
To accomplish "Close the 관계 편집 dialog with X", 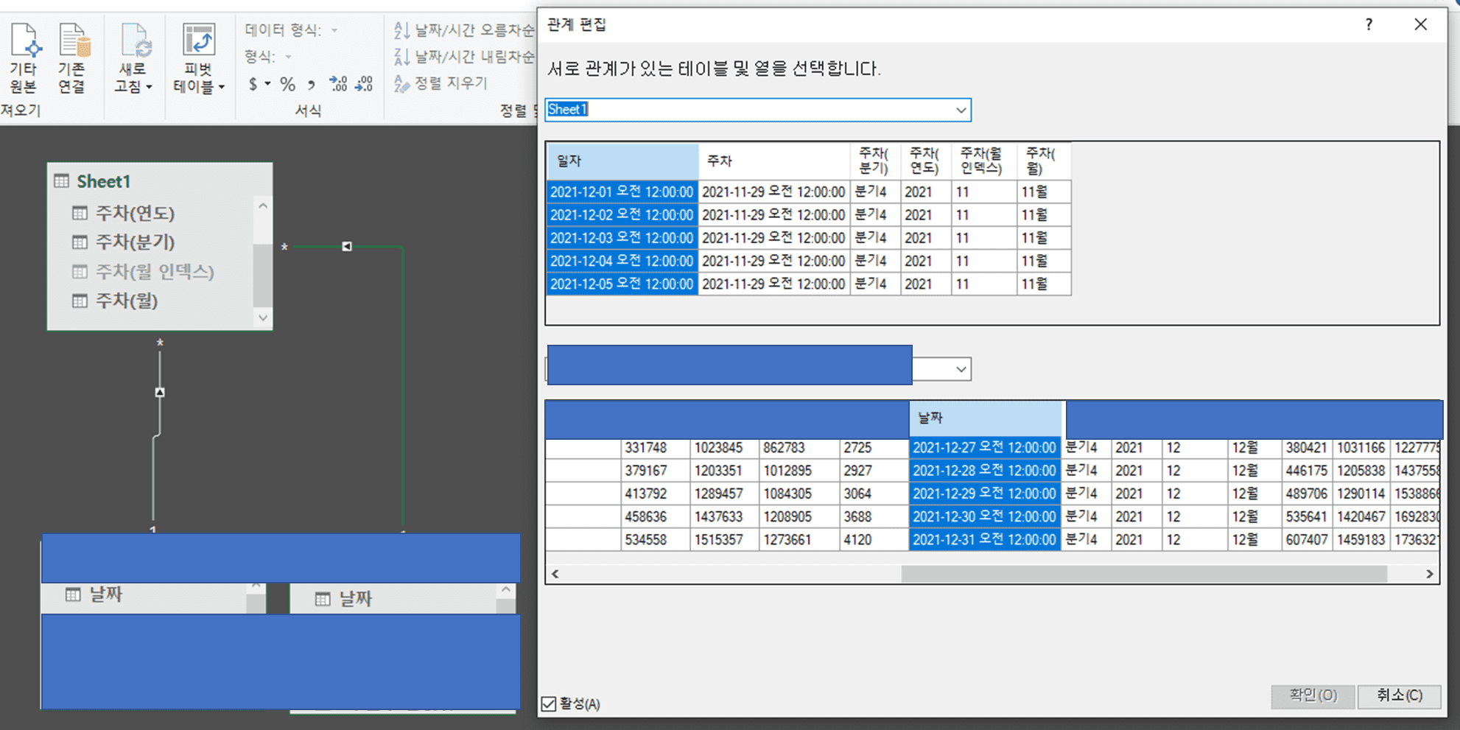I will (1420, 24).
